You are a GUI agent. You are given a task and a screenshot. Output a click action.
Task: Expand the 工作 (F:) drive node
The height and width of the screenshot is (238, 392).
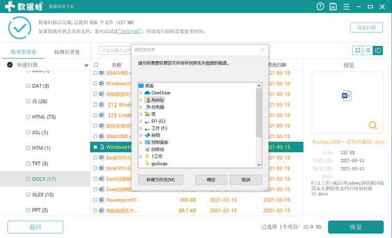point(141,128)
